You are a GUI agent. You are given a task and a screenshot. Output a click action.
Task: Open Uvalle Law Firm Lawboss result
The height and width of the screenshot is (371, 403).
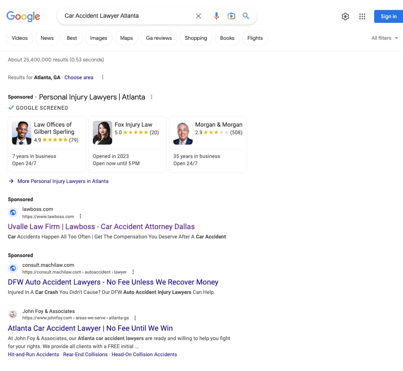101,227
